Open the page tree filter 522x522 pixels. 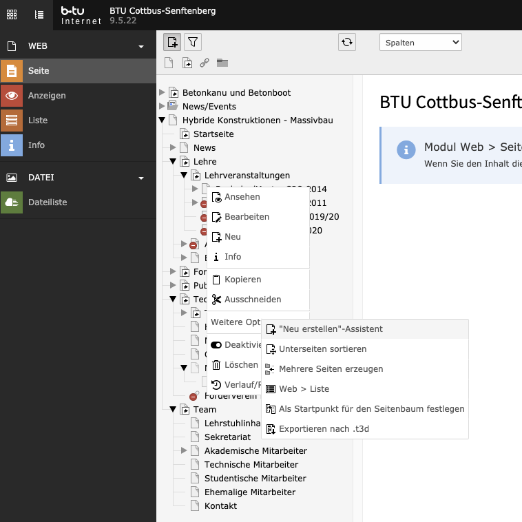[x=194, y=43]
